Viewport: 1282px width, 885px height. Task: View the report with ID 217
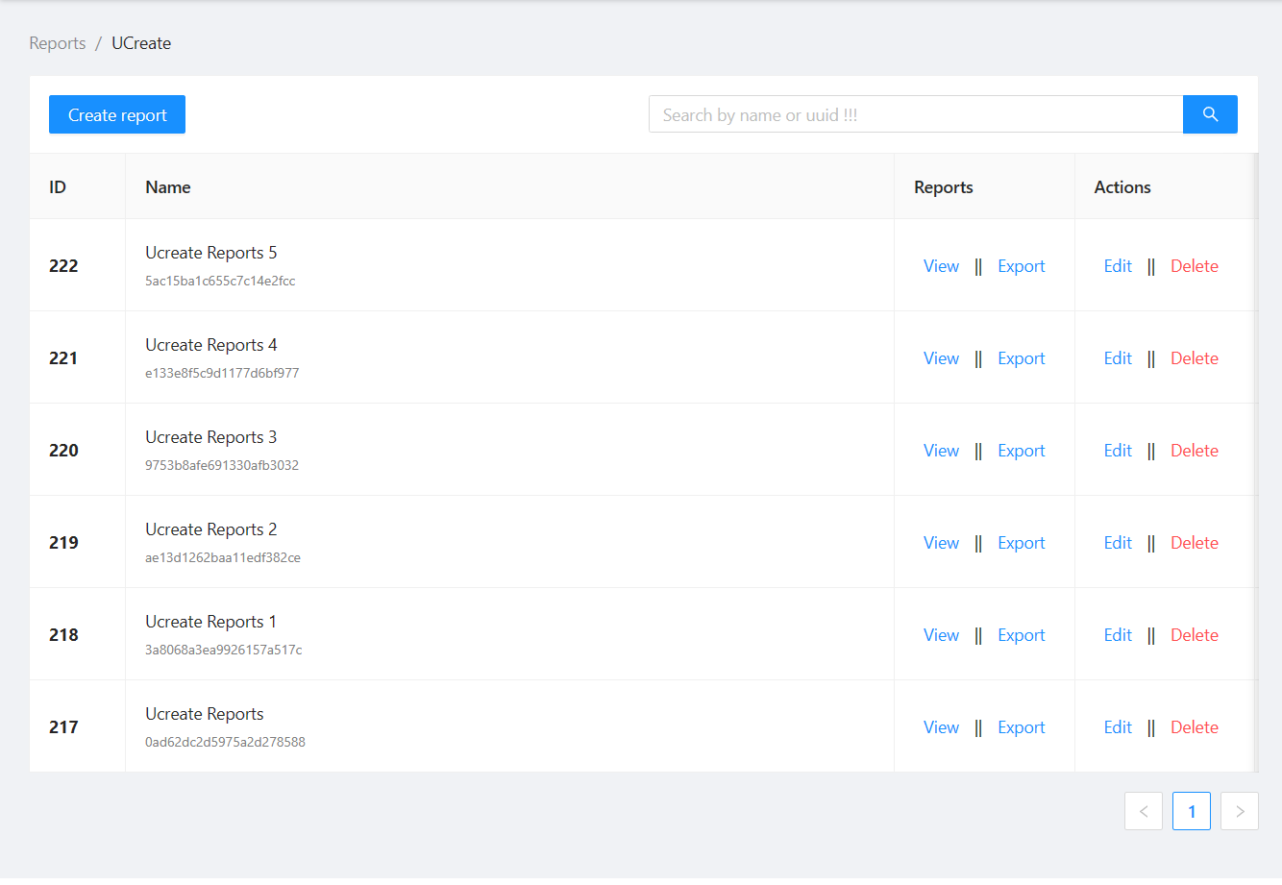(941, 727)
